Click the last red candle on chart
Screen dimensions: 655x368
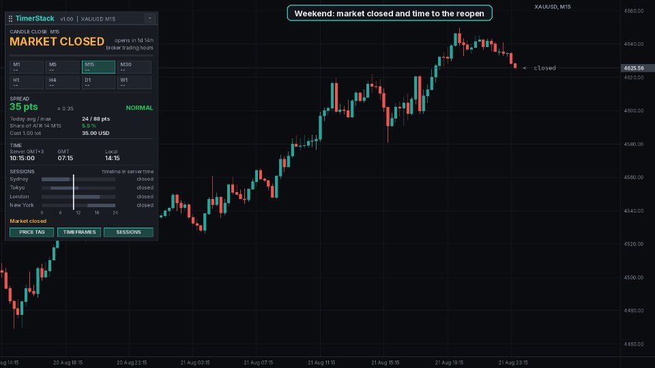point(515,65)
